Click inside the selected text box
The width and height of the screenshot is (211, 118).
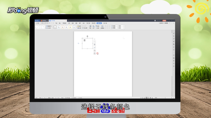pos(88,43)
